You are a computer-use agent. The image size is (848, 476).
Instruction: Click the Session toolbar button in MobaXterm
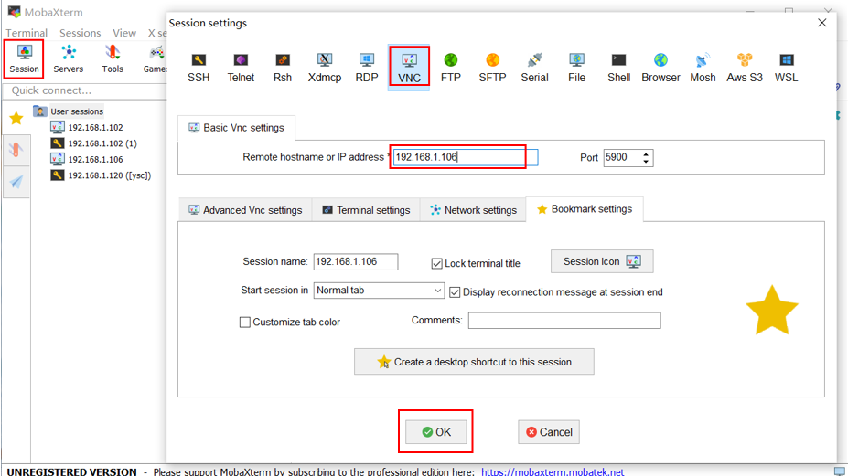point(24,58)
